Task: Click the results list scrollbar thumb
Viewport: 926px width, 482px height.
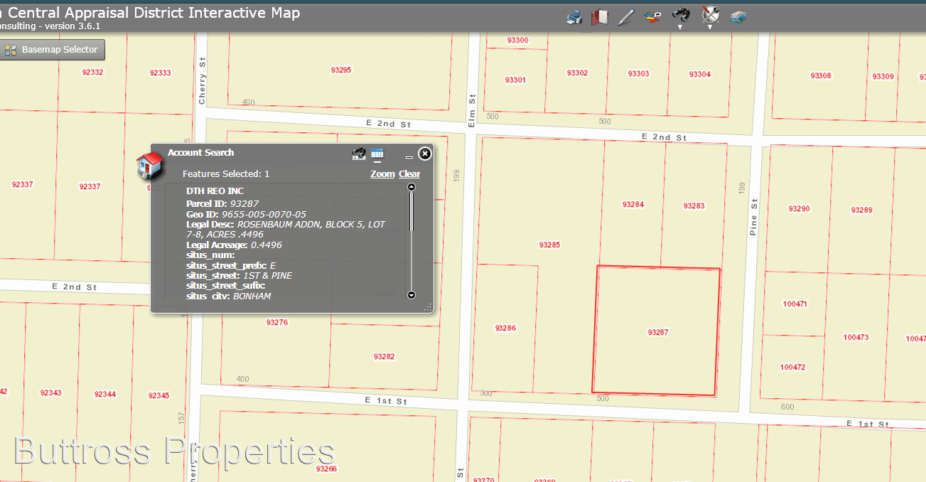Action: 411,212
